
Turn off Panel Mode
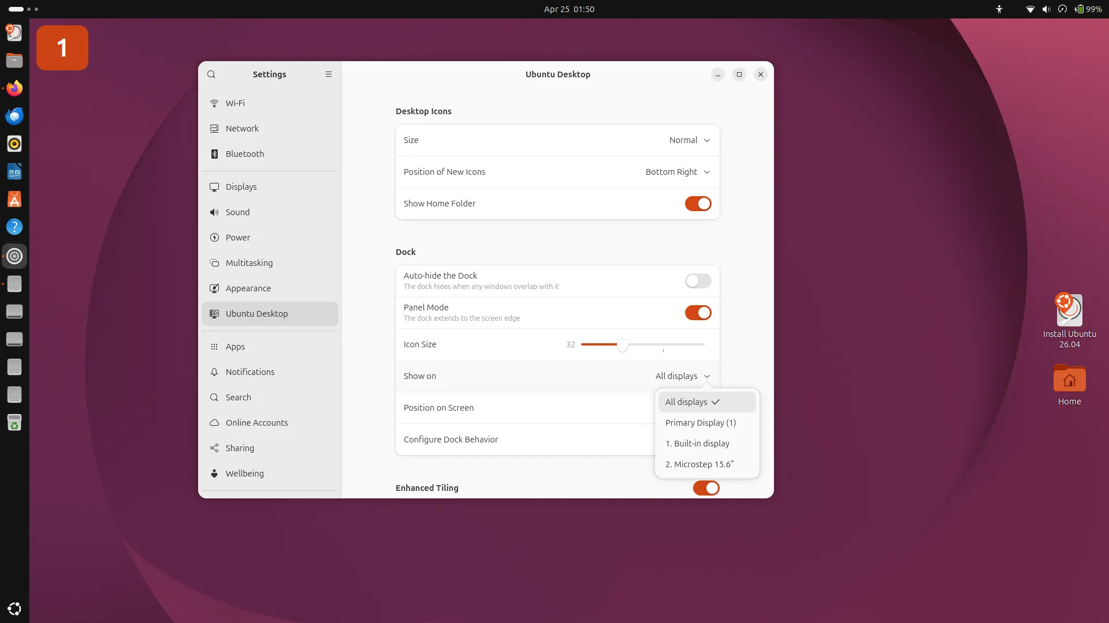click(x=698, y=313)
